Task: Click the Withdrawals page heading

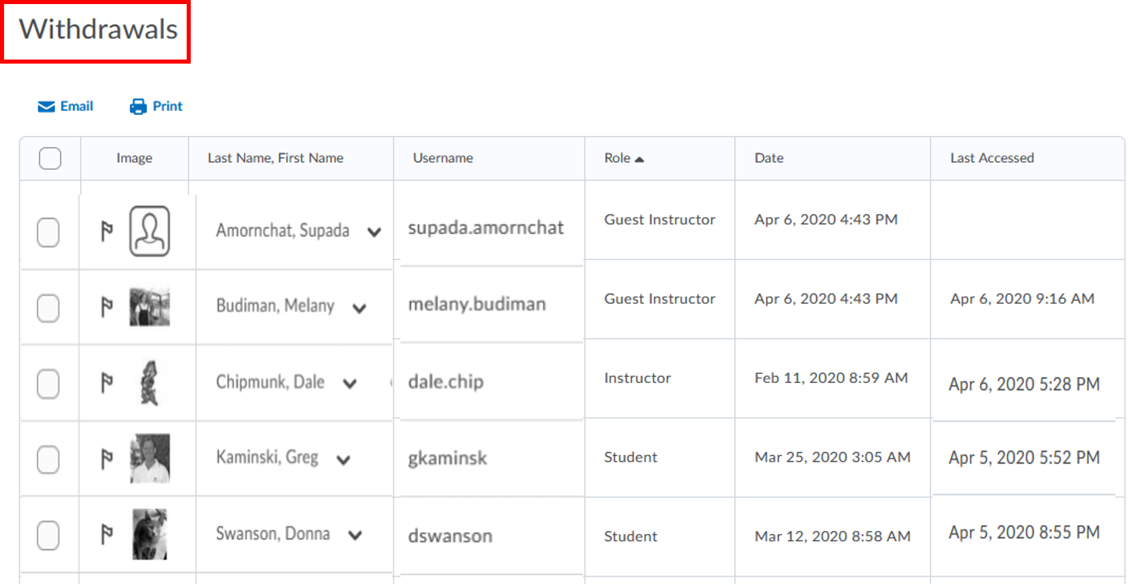Action: [x=98, y=29]
